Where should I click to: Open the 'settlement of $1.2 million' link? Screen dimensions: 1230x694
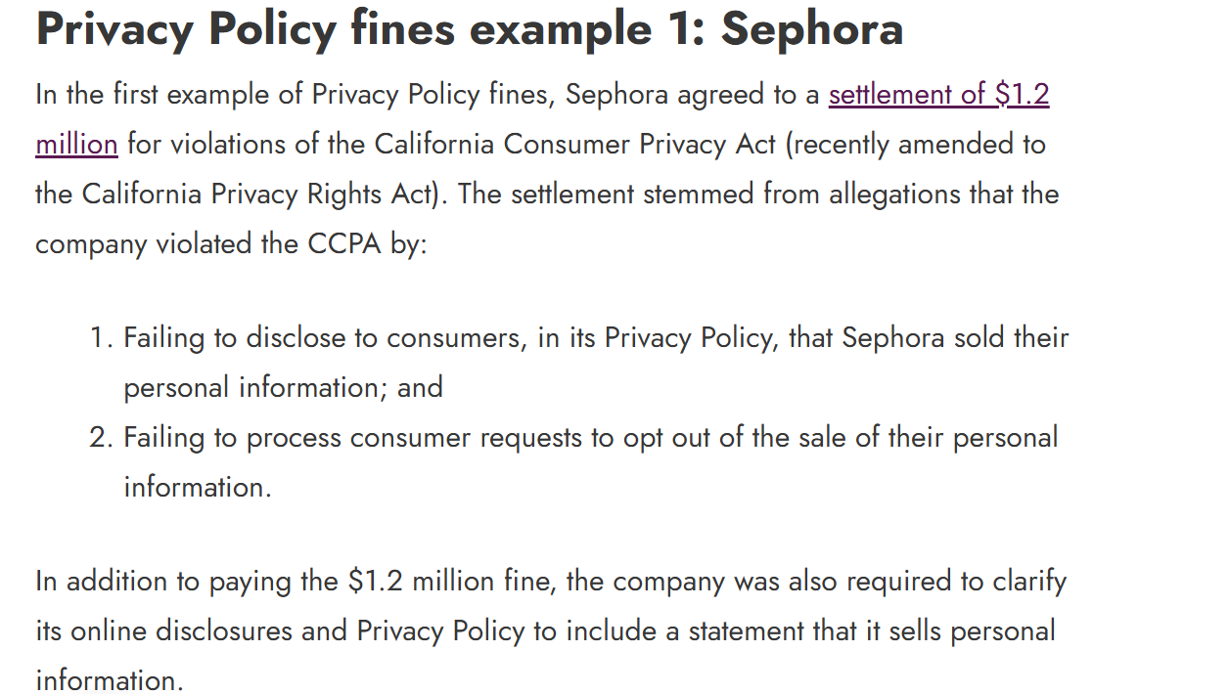click(938, 96)
